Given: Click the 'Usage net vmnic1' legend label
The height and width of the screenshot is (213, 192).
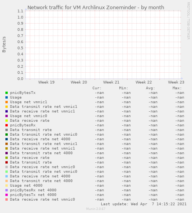Looking at the screenshot, I should pyautogui.click(x=29, y=102).
